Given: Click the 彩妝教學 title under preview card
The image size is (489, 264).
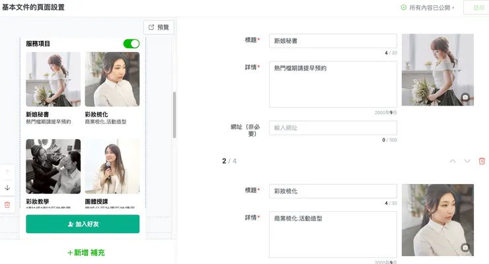Looking at the screenshot, I should tap(38, 201).
